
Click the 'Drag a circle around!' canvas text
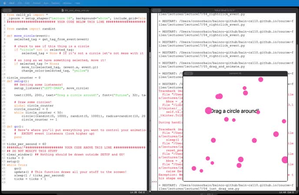pos(235,111)
